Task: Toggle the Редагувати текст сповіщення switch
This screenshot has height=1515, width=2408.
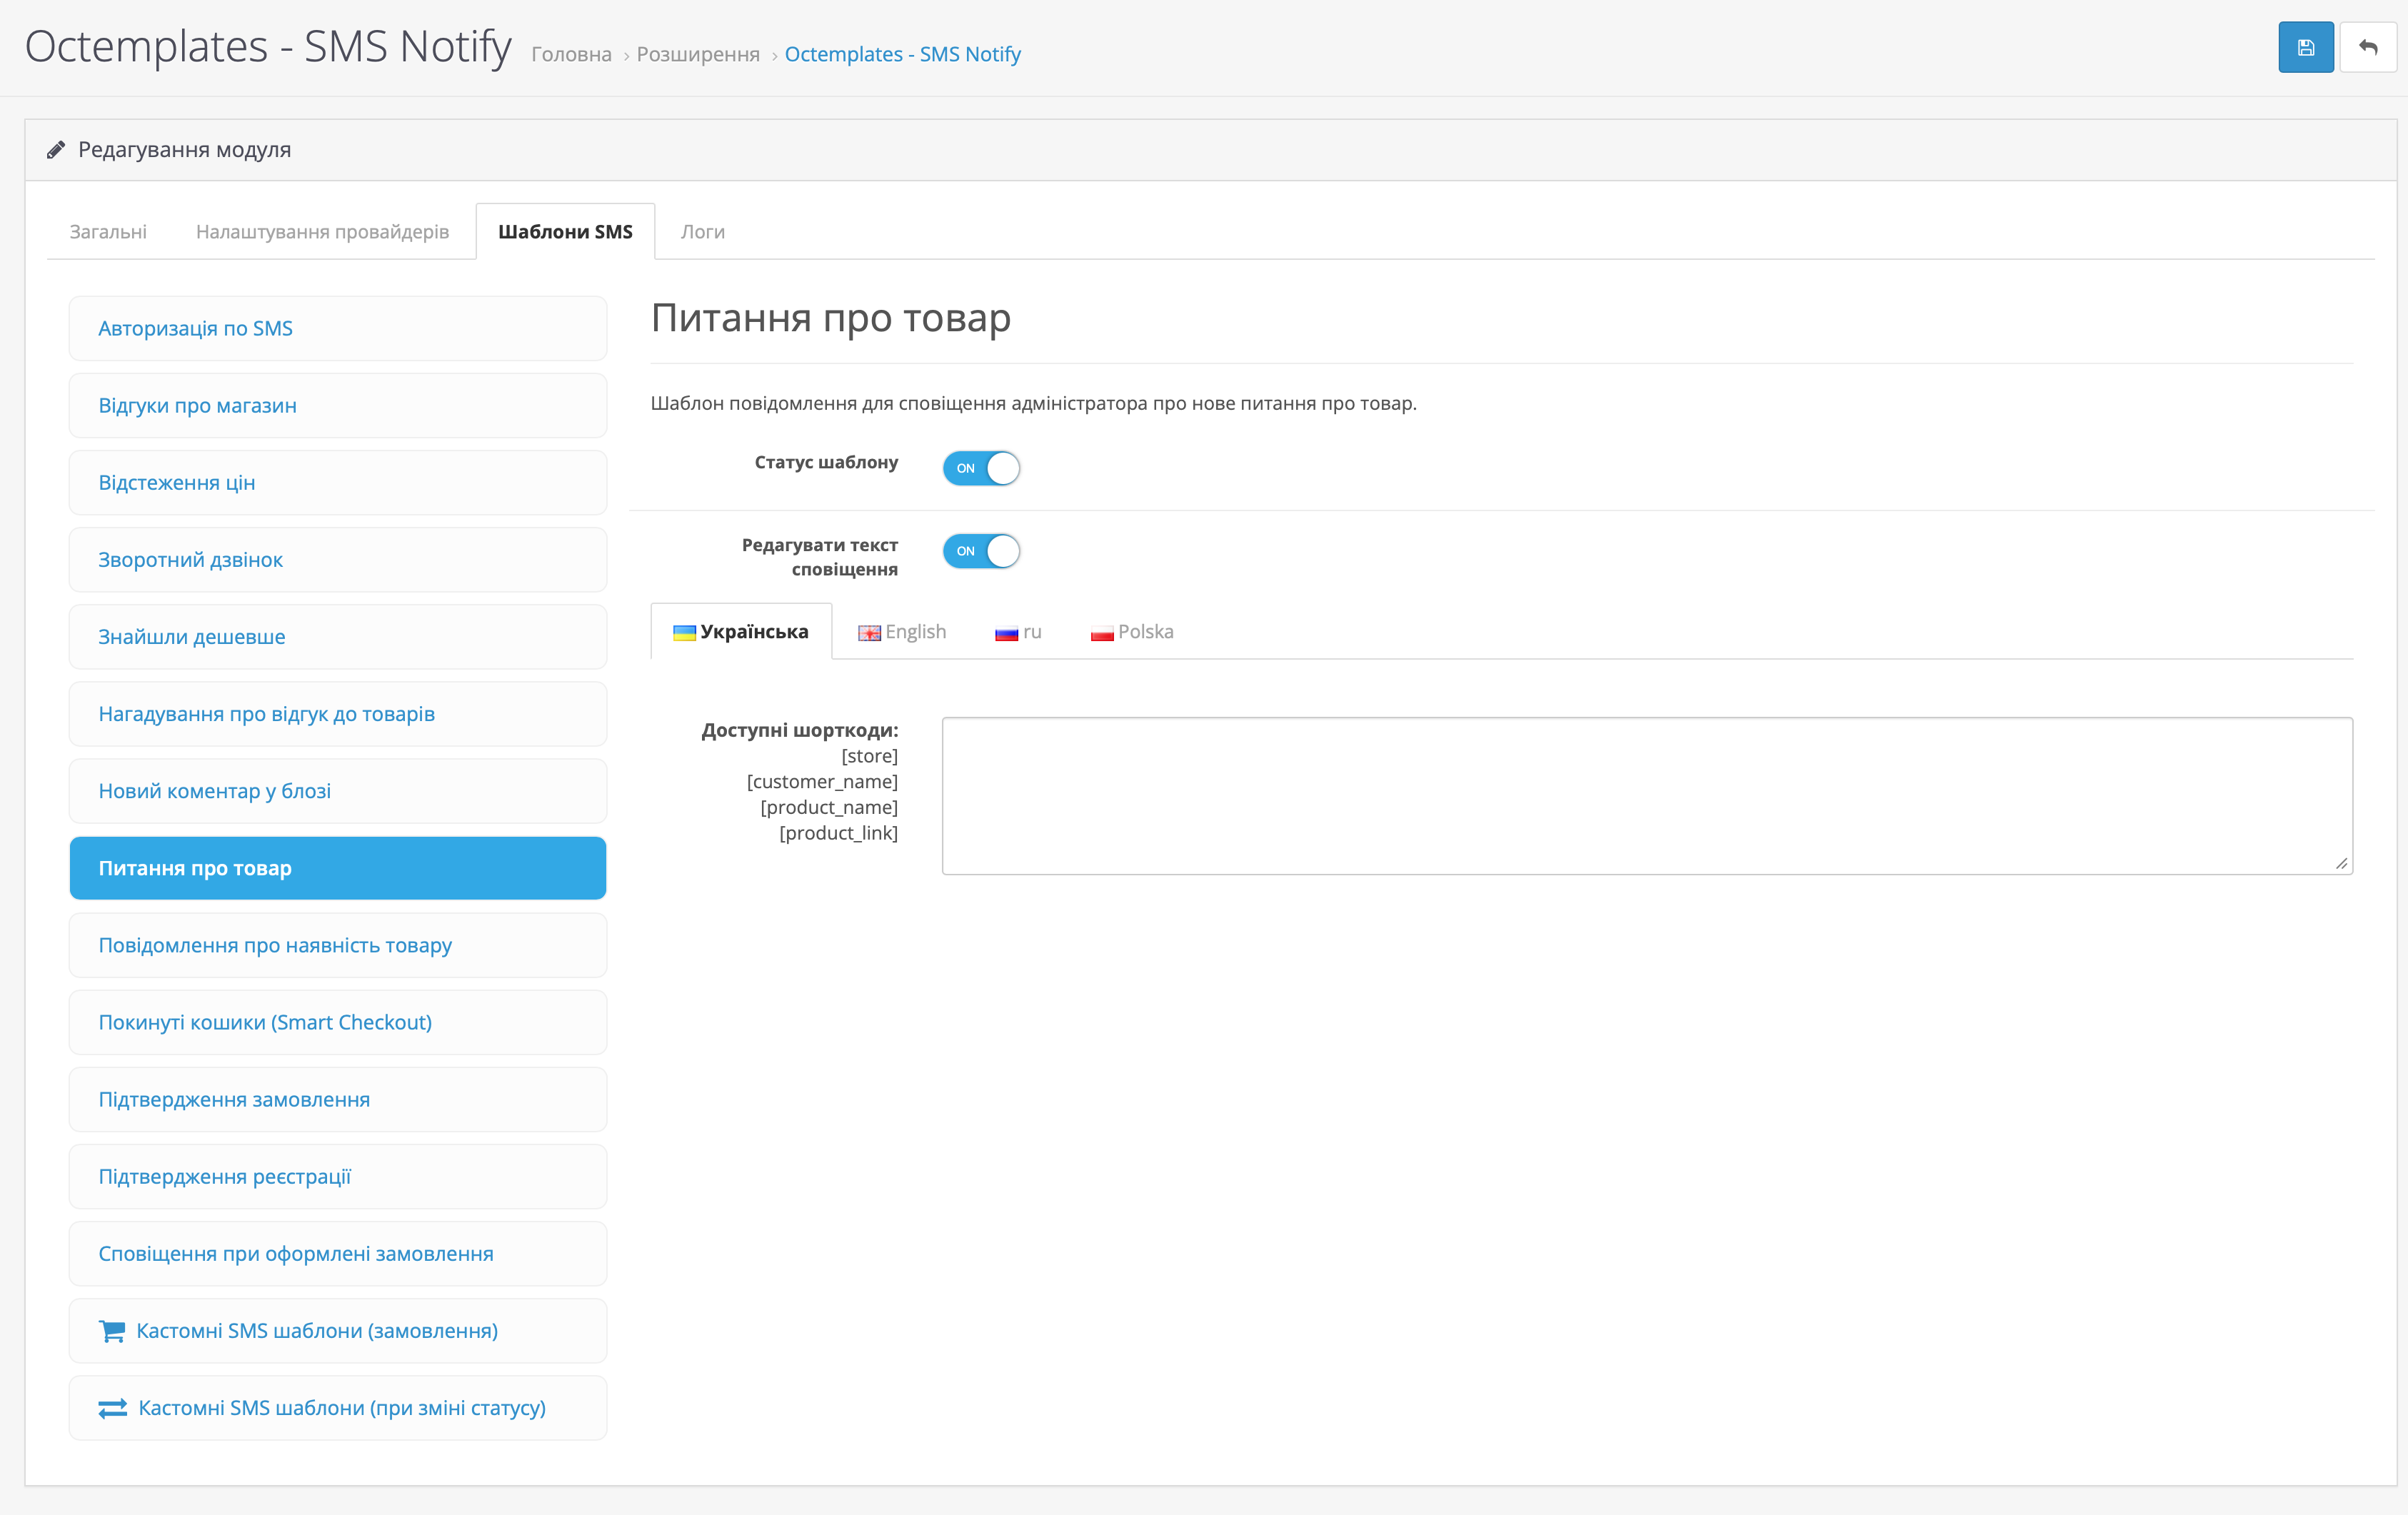Action: 981,551
